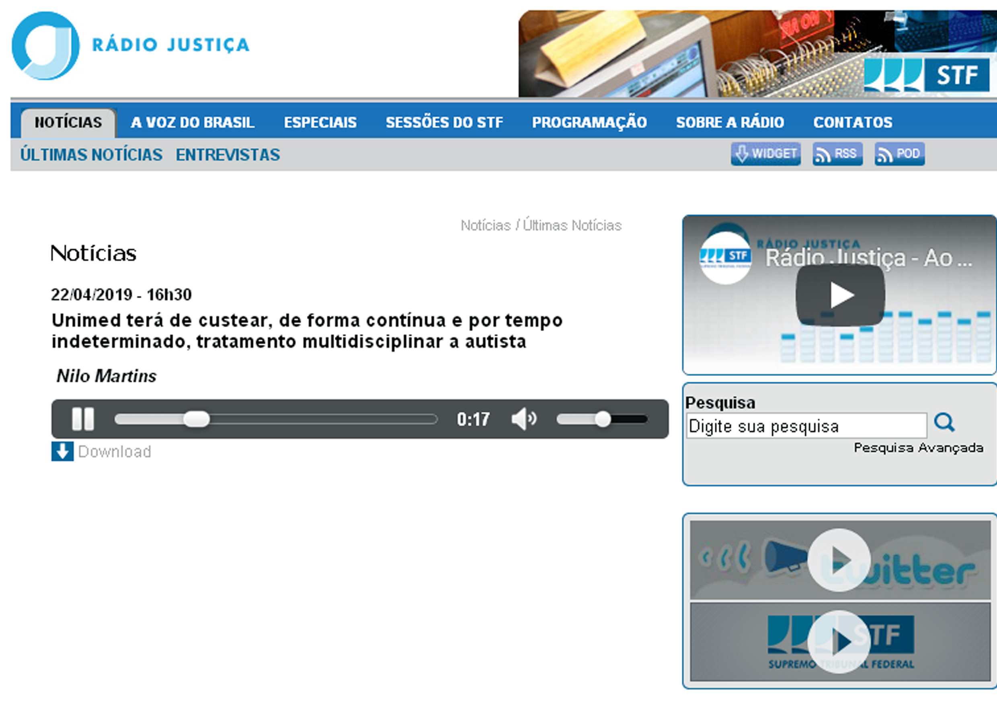Play the Twitter banner audio

tap(839, 560)
